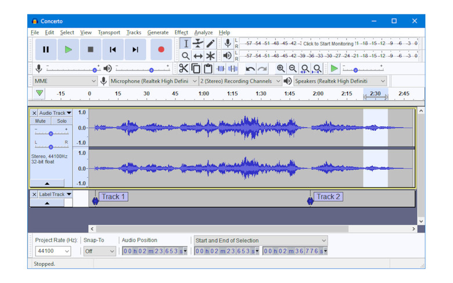This screenshot has width=453, height=283.
Task: Solo the Audio Track
Action: tap(61, 121)
